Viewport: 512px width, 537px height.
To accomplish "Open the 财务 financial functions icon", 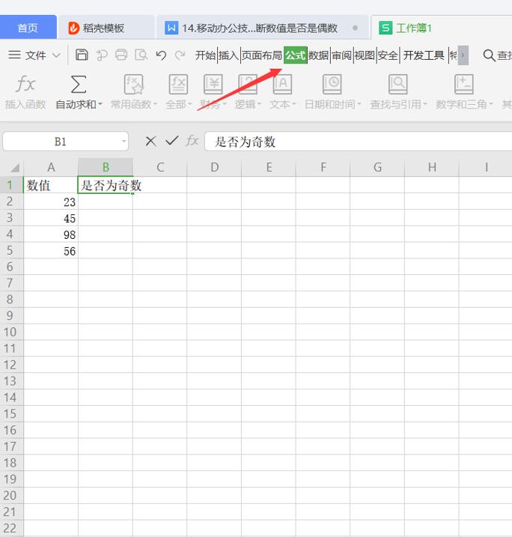I will pyautogui.click(x=213, y=84).
